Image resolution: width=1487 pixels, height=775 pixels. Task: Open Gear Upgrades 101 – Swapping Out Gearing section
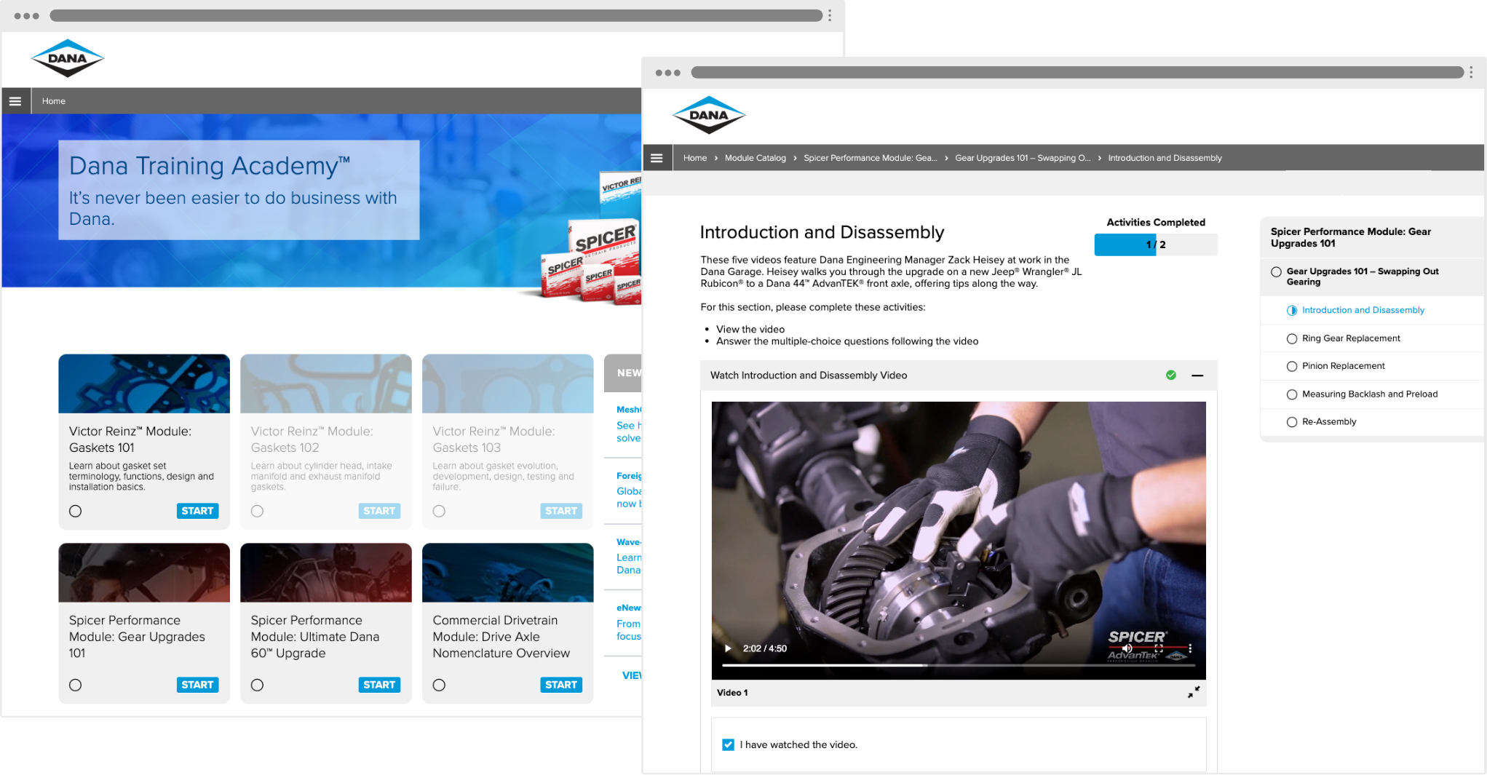(1363, 277)
